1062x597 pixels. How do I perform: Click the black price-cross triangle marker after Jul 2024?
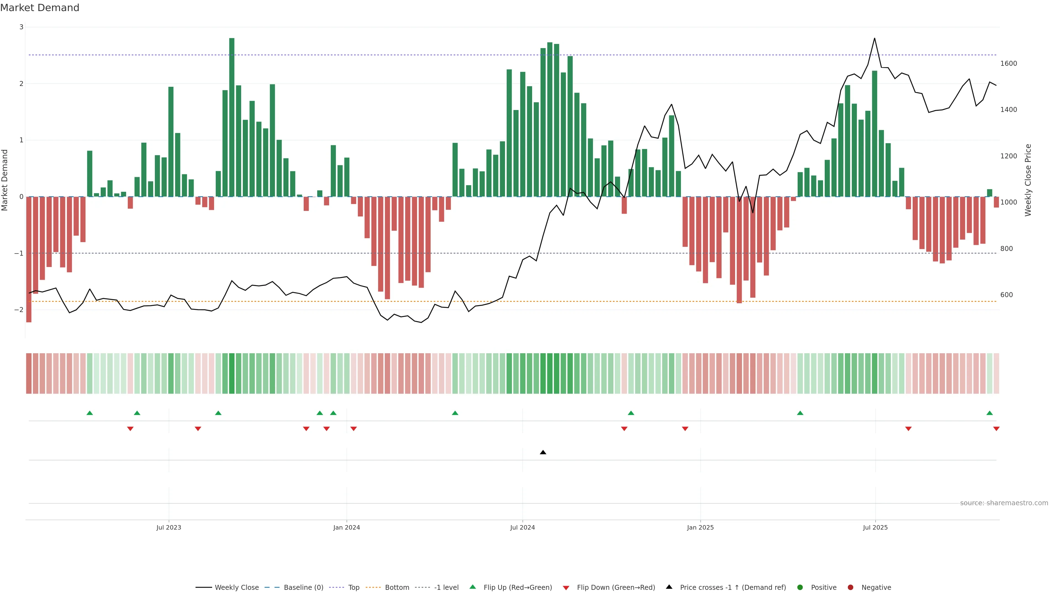(543, 452)
